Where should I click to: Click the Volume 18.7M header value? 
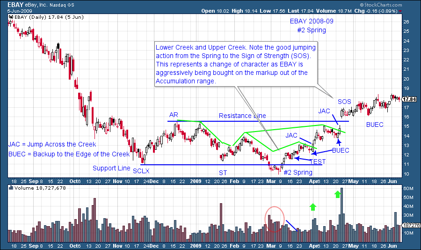click(334, 11)
